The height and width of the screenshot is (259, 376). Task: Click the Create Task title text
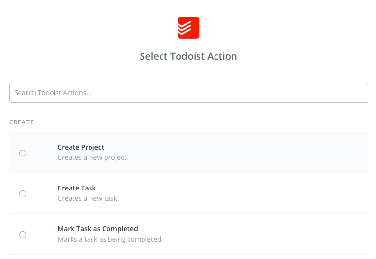(77, 188)
